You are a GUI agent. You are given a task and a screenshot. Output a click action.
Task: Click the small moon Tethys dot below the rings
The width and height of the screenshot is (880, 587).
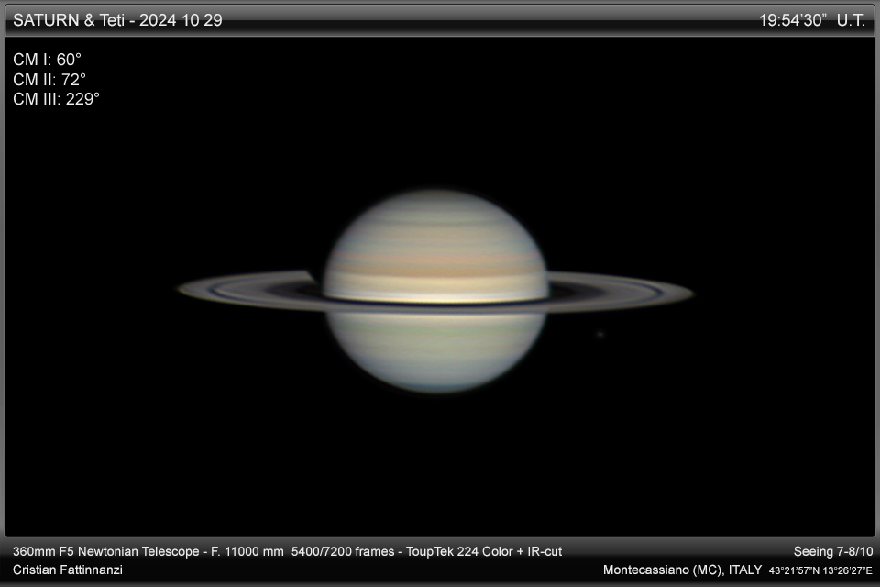click(x=599, y=334)
